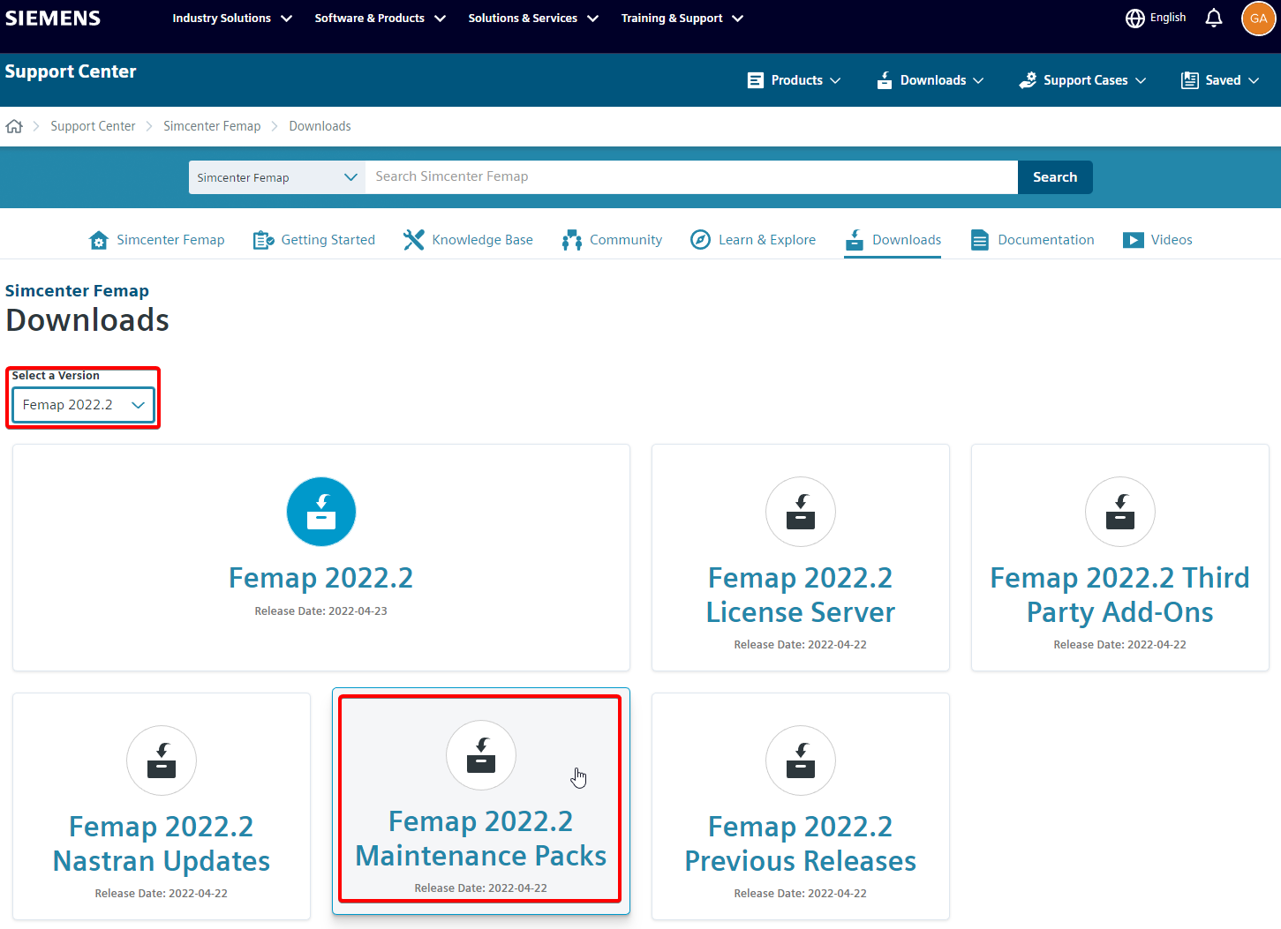Viewport: 1281px width, 929px height.
Task: Click the Support Cases hand icon
Action: (1028, 80)
